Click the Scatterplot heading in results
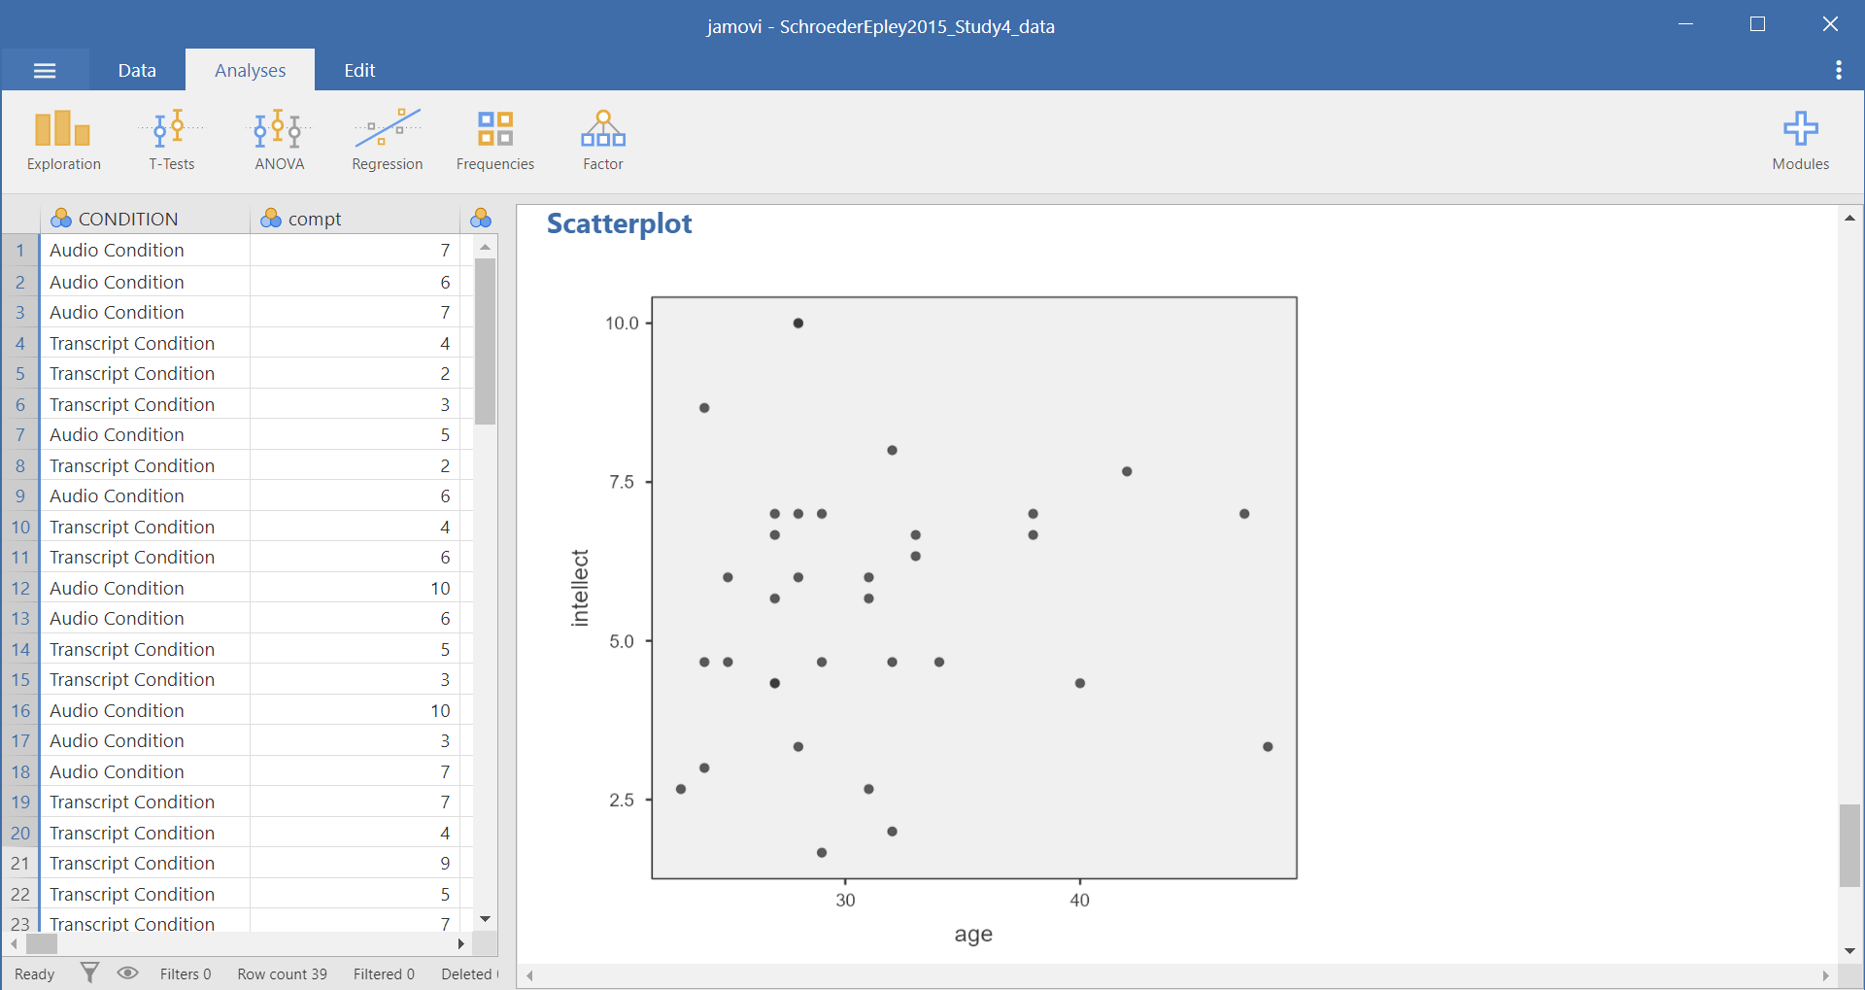This screenshot has width=1865, height=990. (x=619, y=223)
